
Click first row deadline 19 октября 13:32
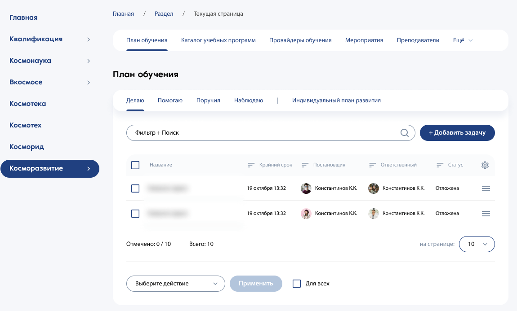[x=267, y=188]
